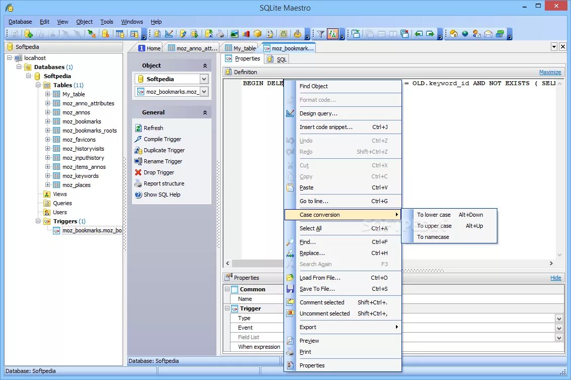Select the Views node in tree
Screen dimensions: 571x380
tap(60, 194)
